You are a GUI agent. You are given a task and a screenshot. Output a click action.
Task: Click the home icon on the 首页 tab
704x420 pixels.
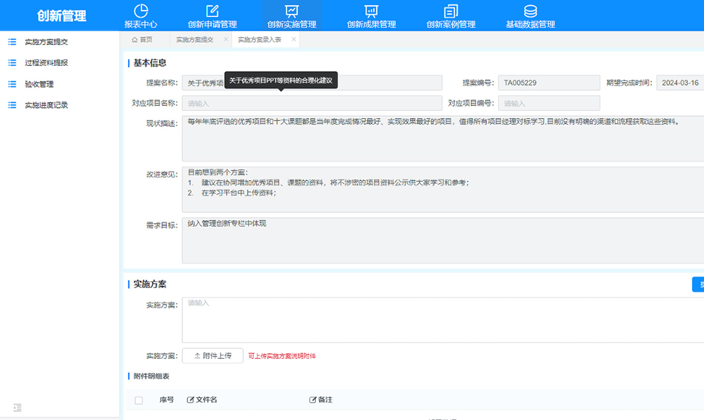[136, 40]
